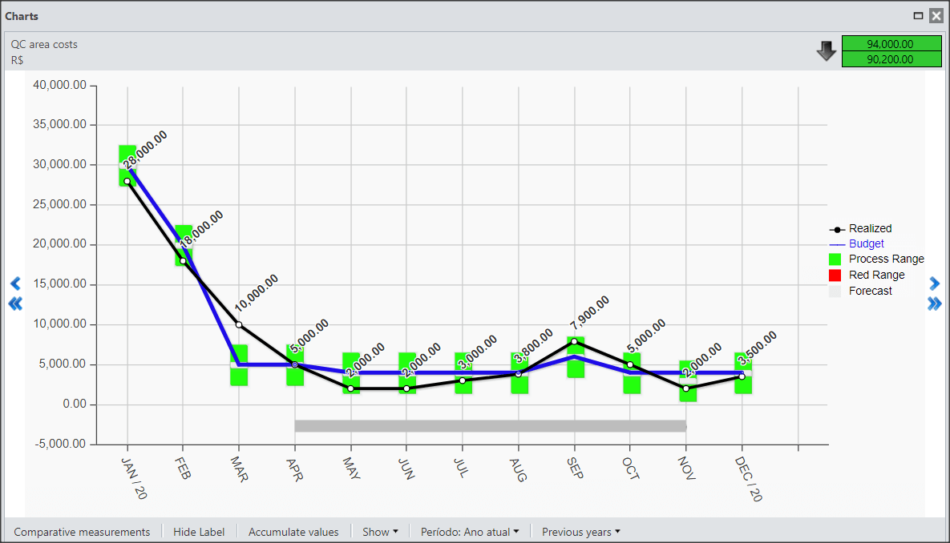Close the Charts panel

click(x=936, y=16)
